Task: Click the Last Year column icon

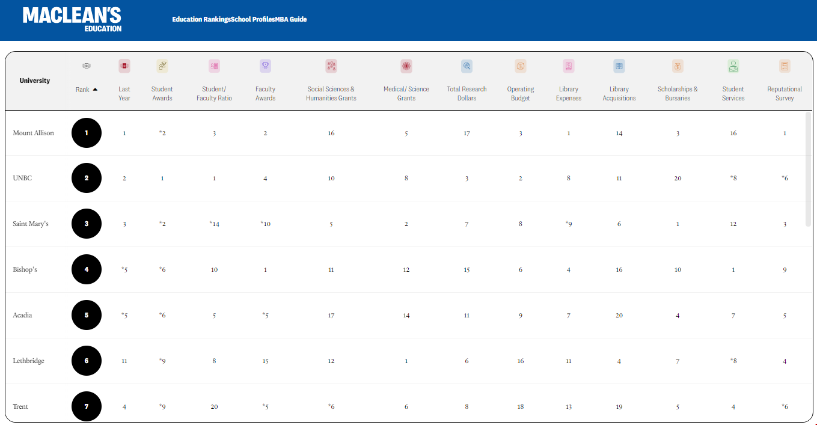Action: point(124,66)
